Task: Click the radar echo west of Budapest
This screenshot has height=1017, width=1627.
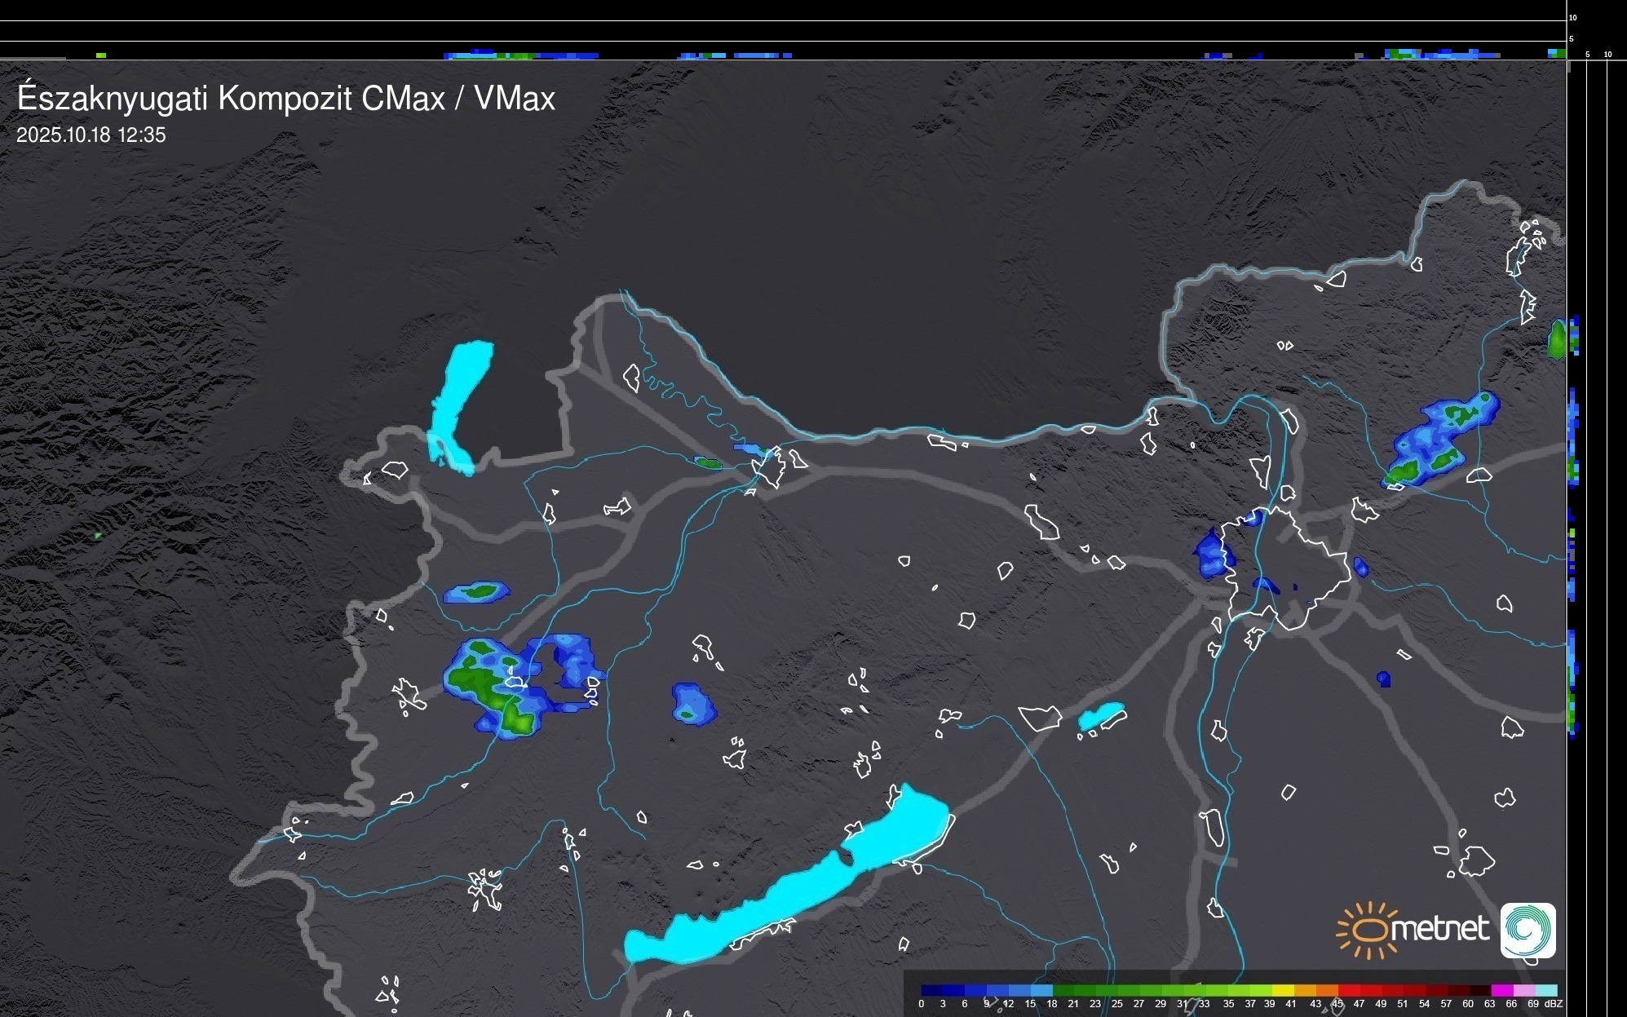Action: coord(1211,555)
